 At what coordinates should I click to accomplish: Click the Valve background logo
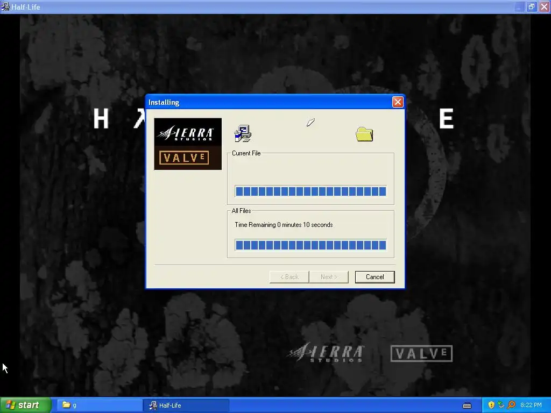pos(421,353)
